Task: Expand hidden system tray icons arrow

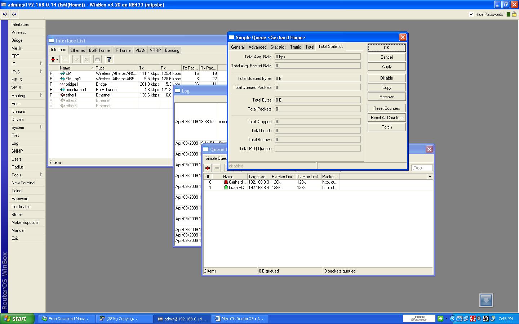Action: pyautogui.click(x=453, y=319)
